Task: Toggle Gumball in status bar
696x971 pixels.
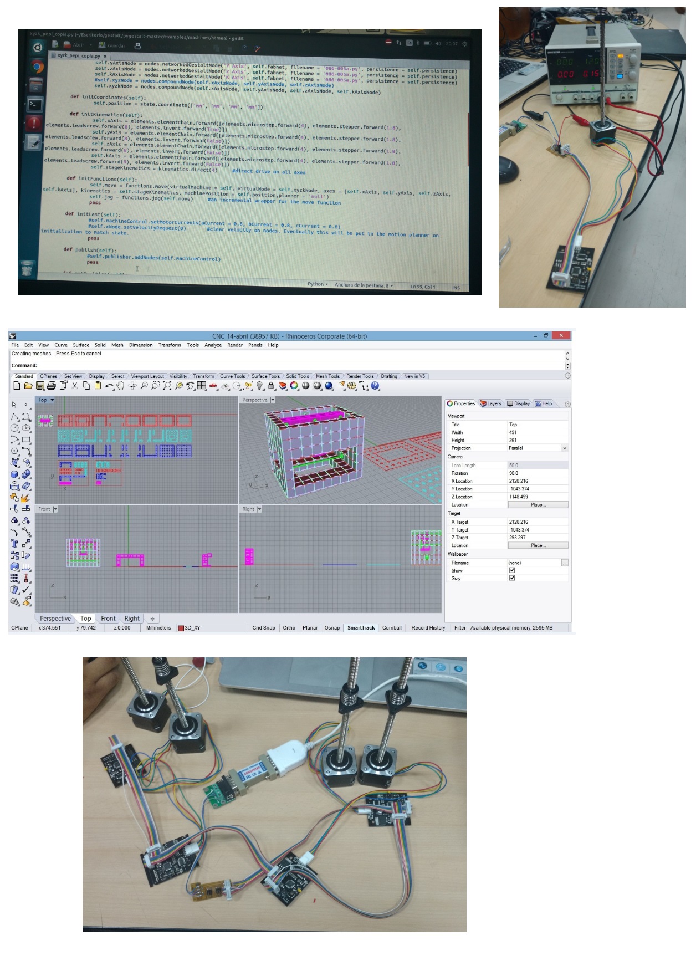Action: 392,628
